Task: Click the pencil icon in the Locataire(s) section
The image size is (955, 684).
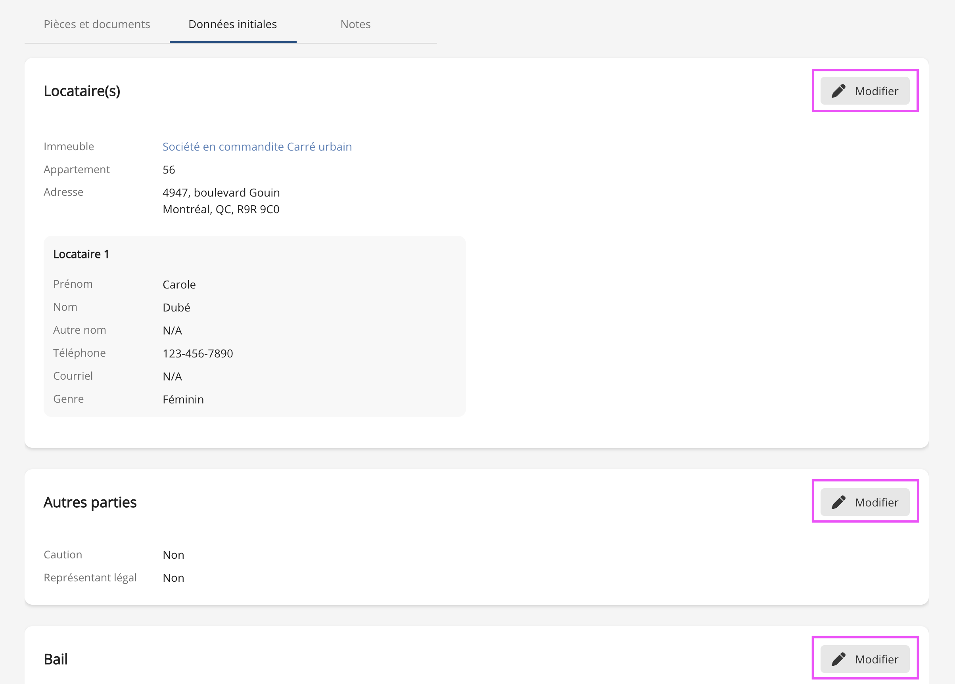Action: coord(838,91)
